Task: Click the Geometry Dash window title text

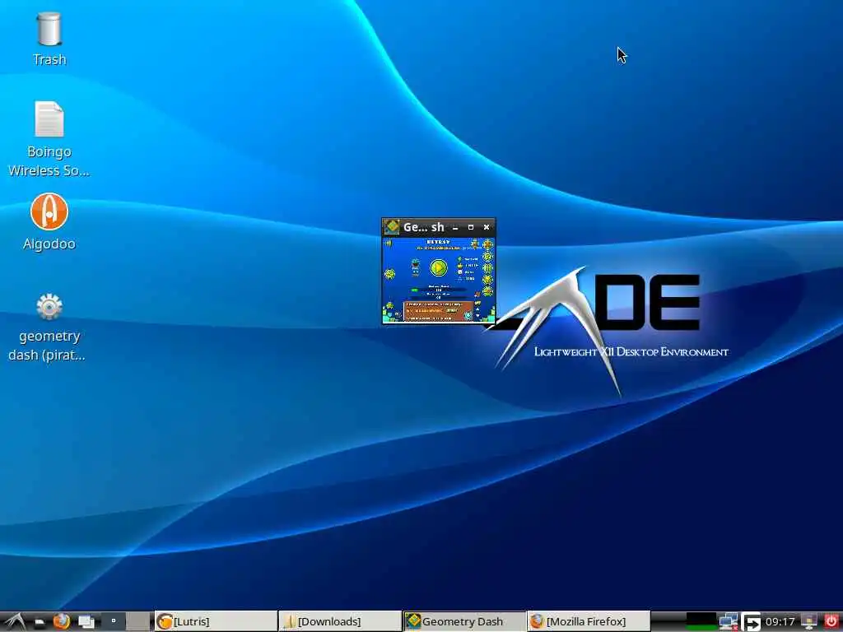Action: pos(424,227)
